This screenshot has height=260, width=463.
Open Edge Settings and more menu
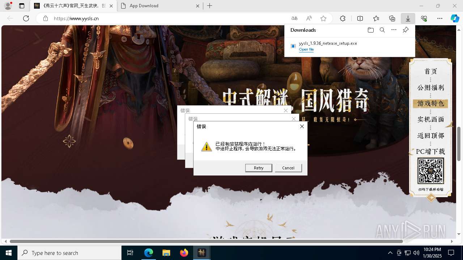point(440,18)
